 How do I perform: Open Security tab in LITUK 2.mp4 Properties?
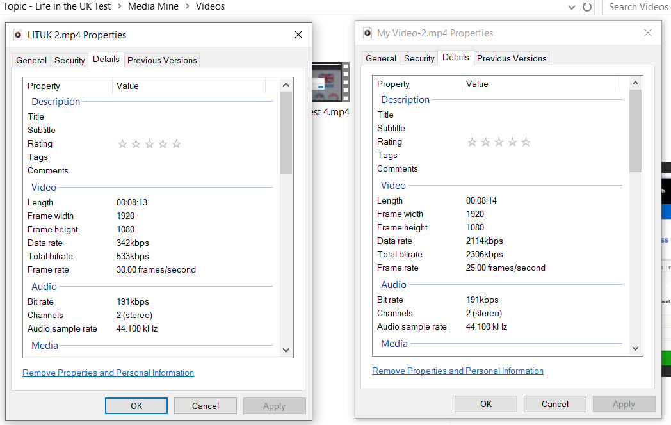(69, 60)
